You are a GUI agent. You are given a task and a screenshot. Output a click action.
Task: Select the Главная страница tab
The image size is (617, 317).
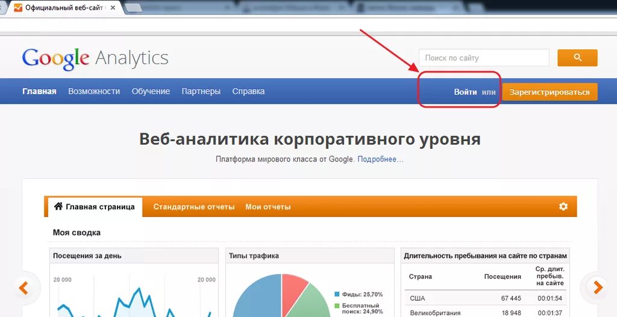(x=95, y=207)
